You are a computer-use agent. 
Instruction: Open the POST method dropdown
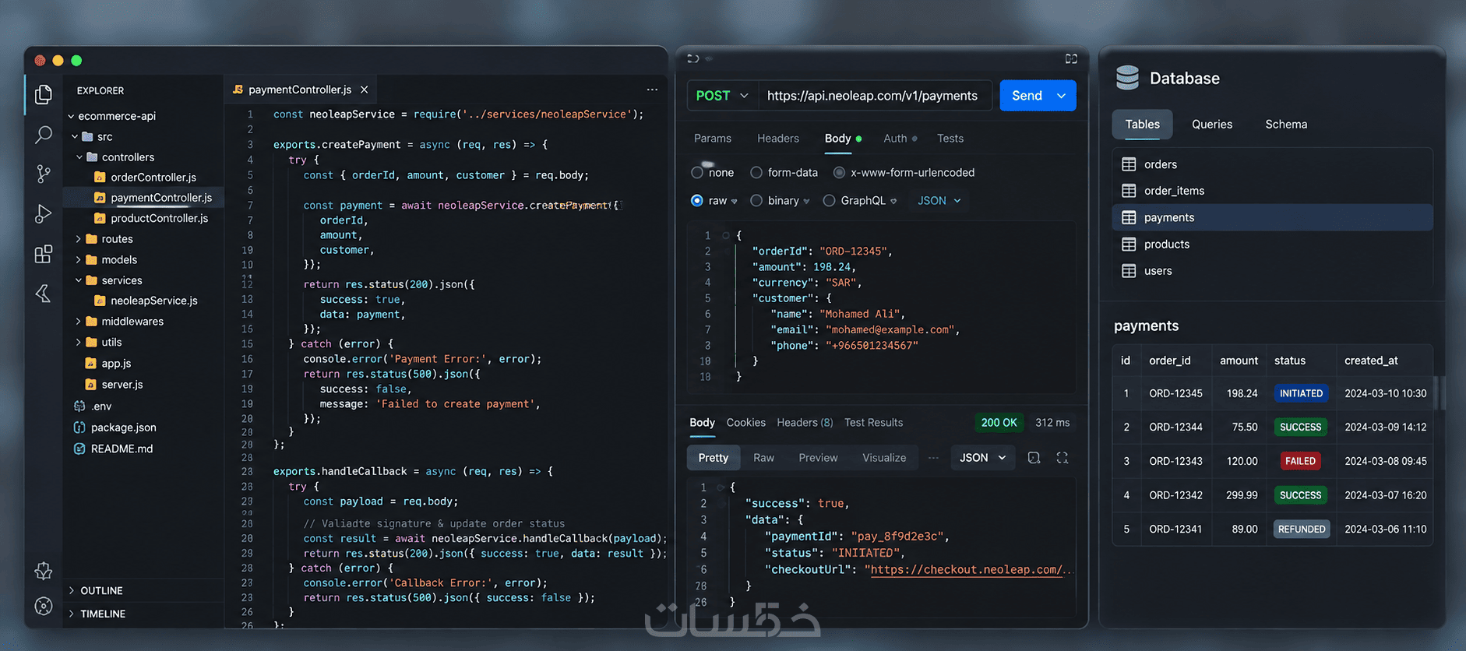722,96
